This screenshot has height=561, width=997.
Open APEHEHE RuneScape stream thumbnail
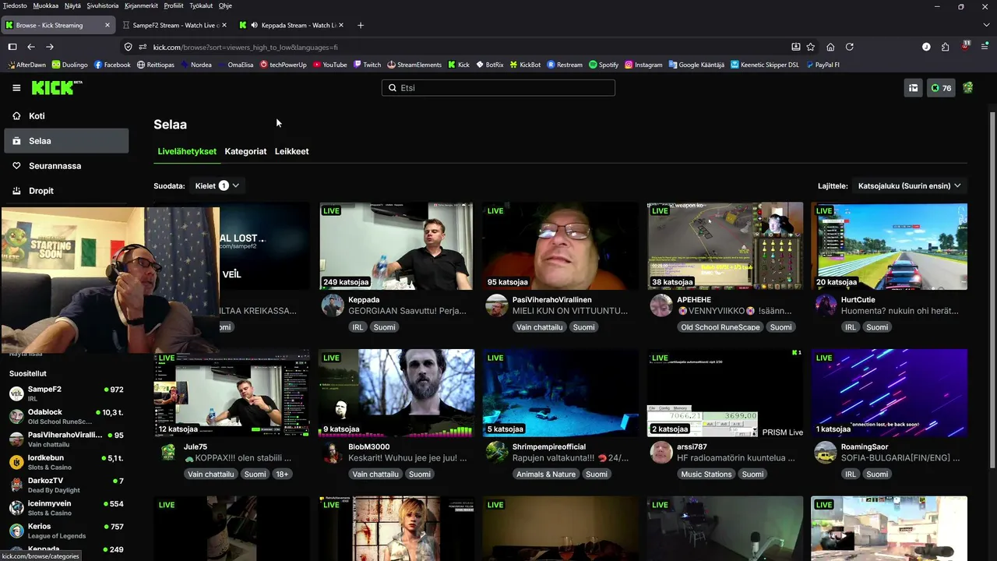pos(725,246)
